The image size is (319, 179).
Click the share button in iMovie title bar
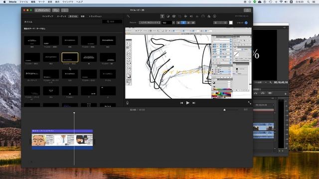pyautogui.click(x=247, y=10)
